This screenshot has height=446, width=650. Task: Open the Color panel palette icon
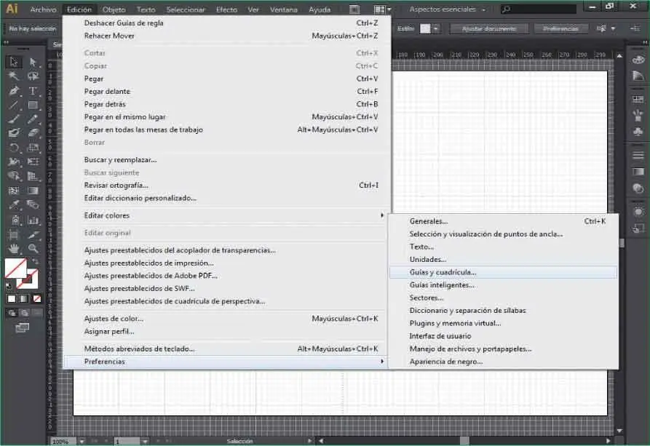click(x=638, y=60)
